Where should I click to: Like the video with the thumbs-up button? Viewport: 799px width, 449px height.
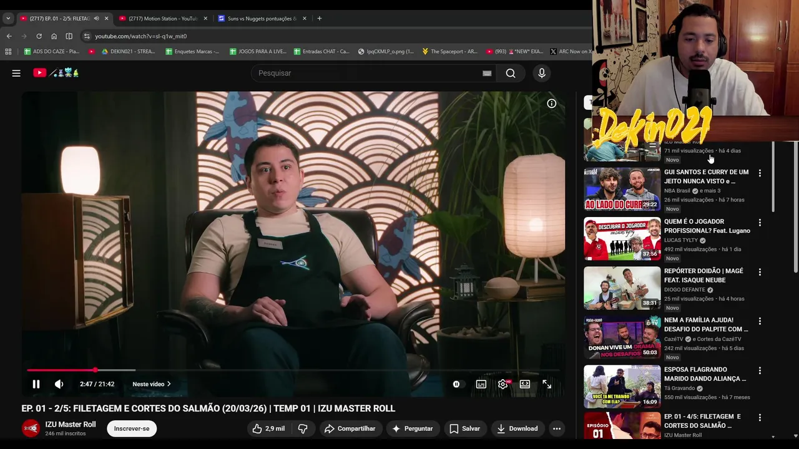[268, 428]
